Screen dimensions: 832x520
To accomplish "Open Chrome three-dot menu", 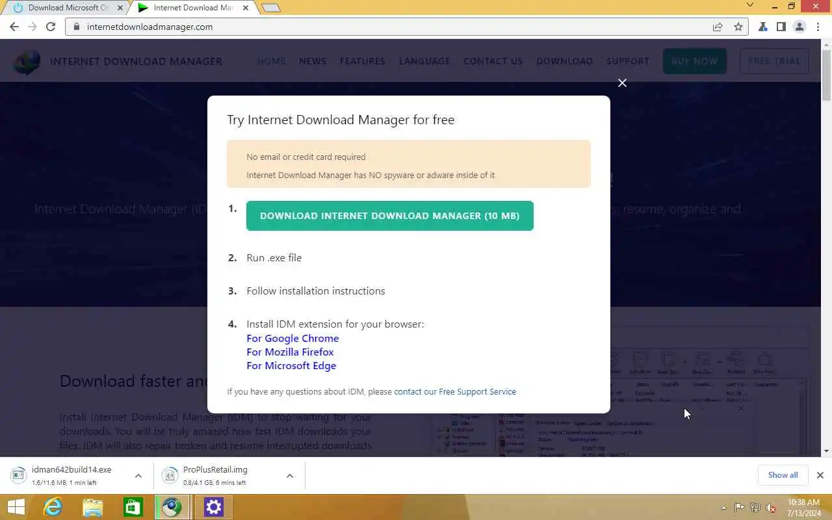I will (818, 27).
